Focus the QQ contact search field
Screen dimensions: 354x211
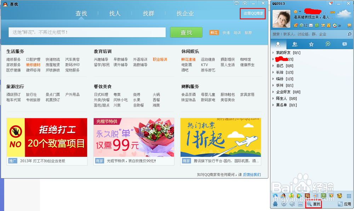(x=309, y=34)
